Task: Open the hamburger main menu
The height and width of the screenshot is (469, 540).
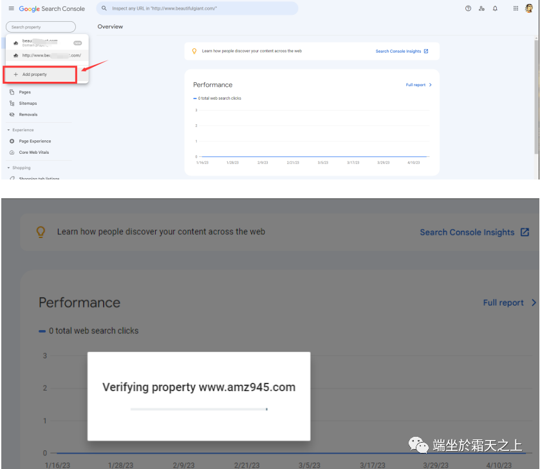Action: click(x=11, y=8)
